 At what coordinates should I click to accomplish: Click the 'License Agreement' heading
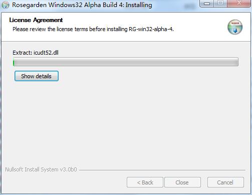pyautogui.click(x=36, y=20)
